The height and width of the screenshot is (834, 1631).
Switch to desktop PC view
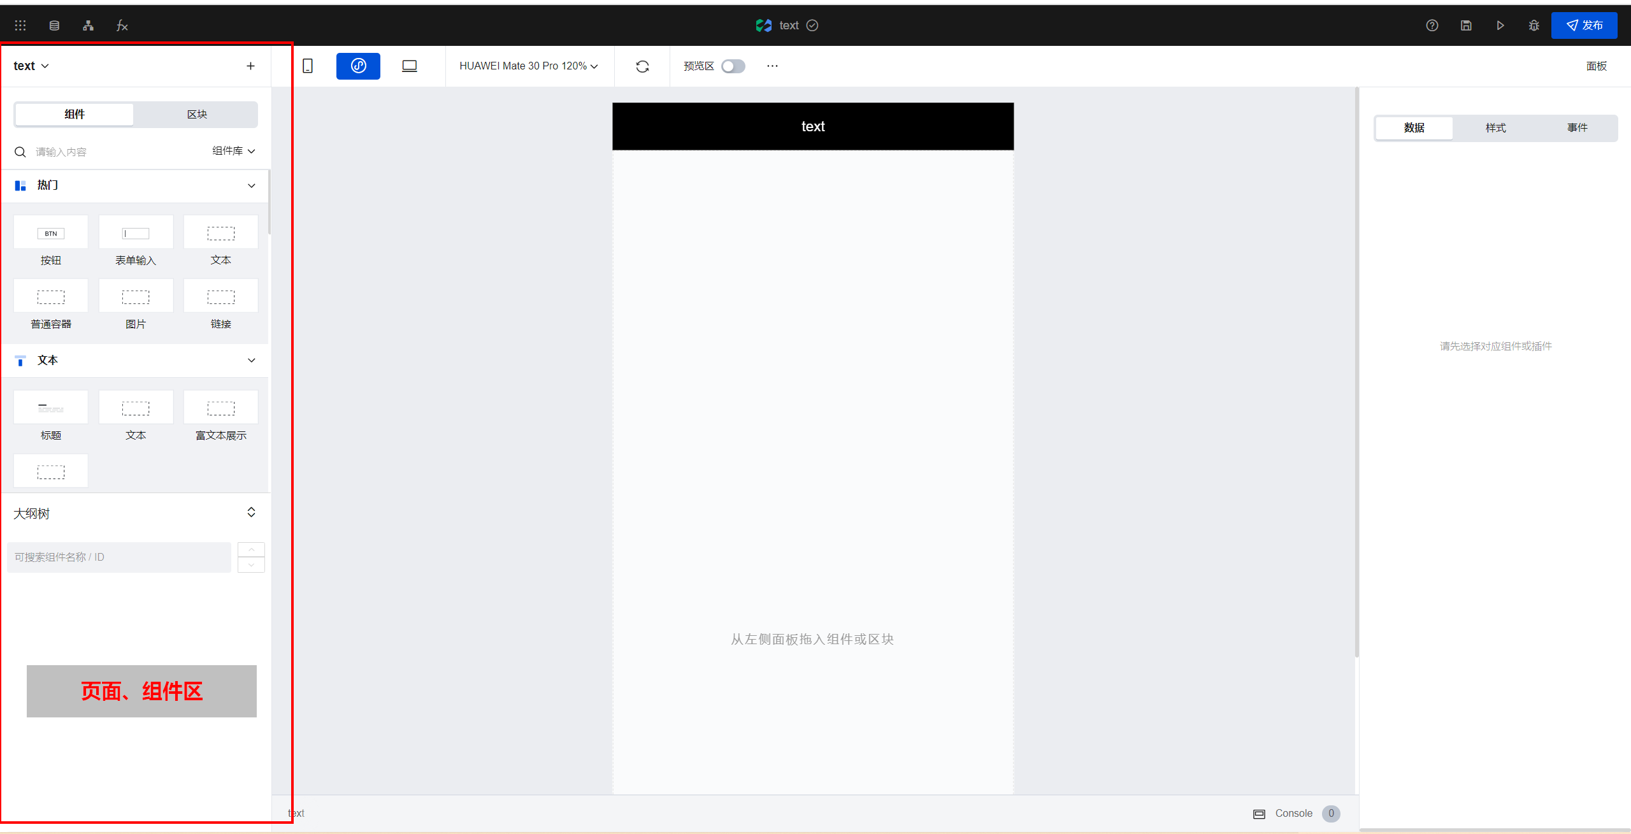409,66
